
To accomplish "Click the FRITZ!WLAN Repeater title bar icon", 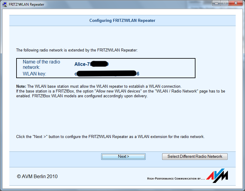I will click(5, 4).
